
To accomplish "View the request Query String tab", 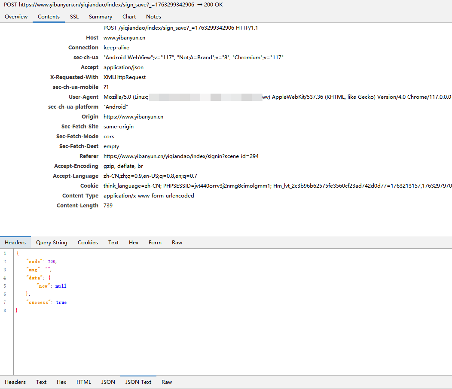I will (52, 243).
